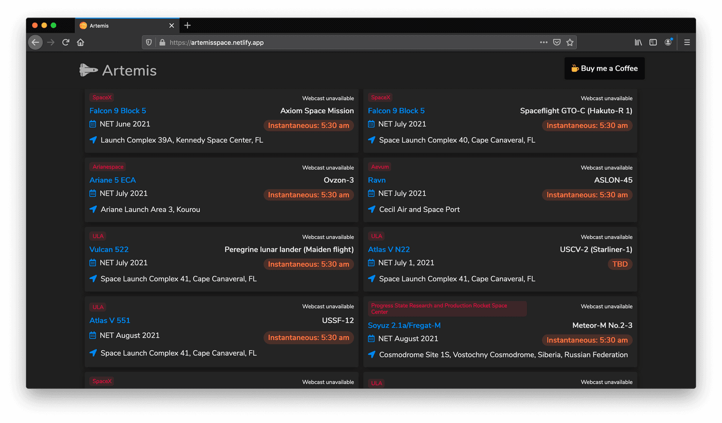Screen dimensions: 722x423
Task: Click the ULA tag on Vulcan 522 card
Action: [x=98, y=236]
